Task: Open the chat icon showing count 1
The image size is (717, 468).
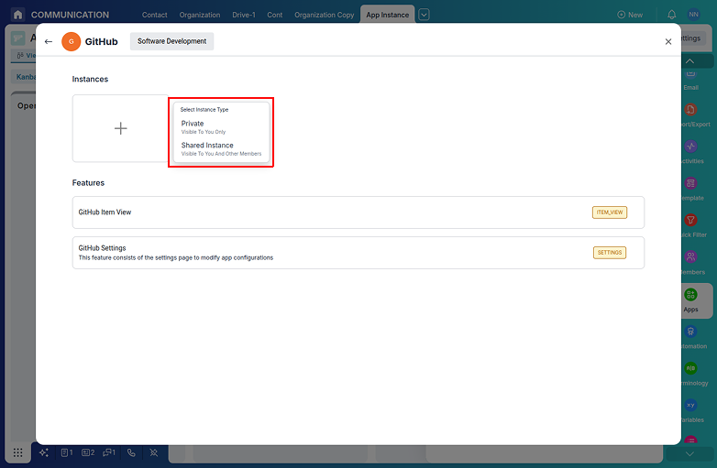Action: pos(109,452)
